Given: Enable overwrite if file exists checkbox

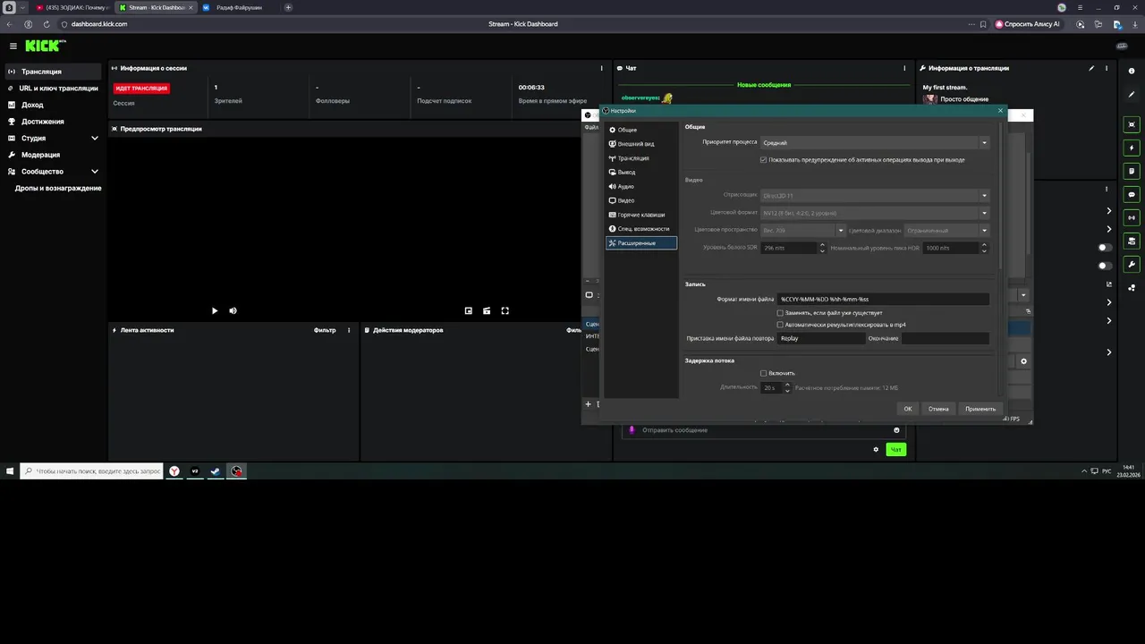Looking at the screenshot, I should click(780, 313).
